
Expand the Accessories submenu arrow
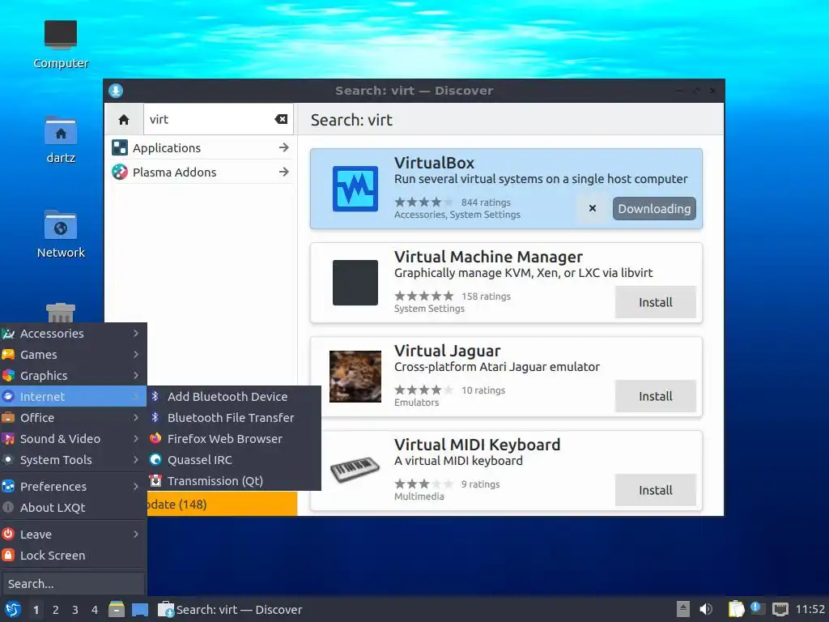pyautogui.click(x=136, y=333)
